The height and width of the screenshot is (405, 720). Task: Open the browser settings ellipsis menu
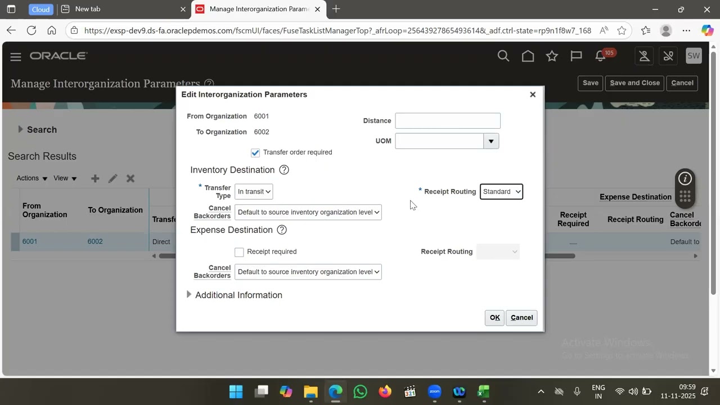[x=686, y=30]
